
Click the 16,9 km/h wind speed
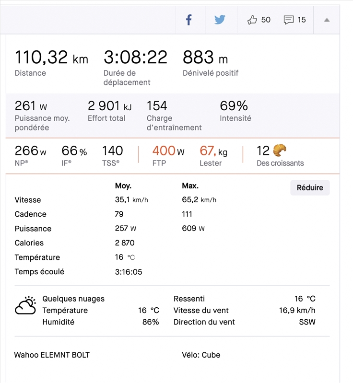pos(297,310)
